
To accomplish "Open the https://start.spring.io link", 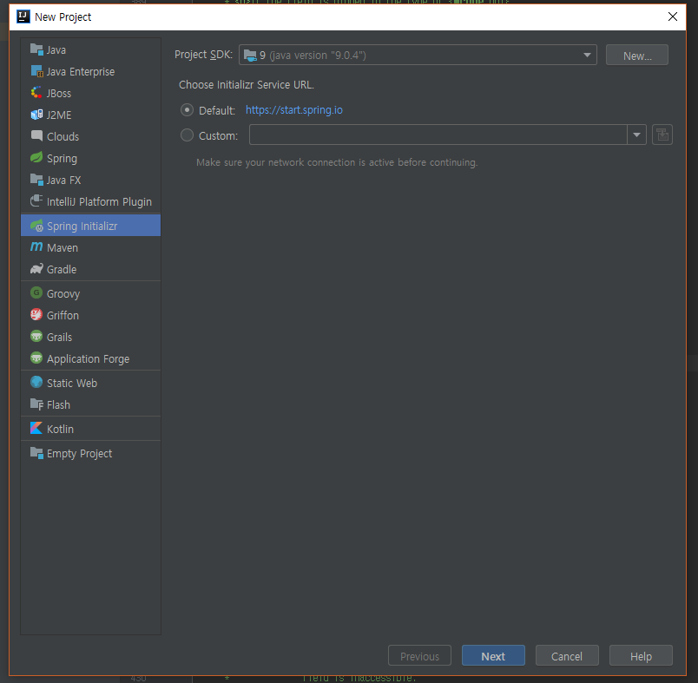I will tap(294, 110).
